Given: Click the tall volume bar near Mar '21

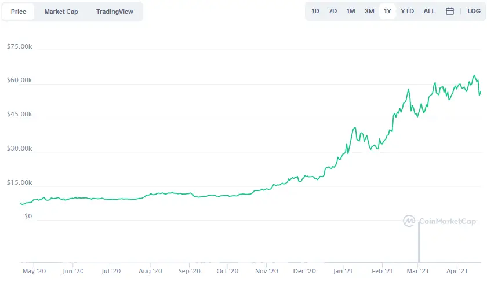Looking at the screenshot, I should (x=419, y=242).
